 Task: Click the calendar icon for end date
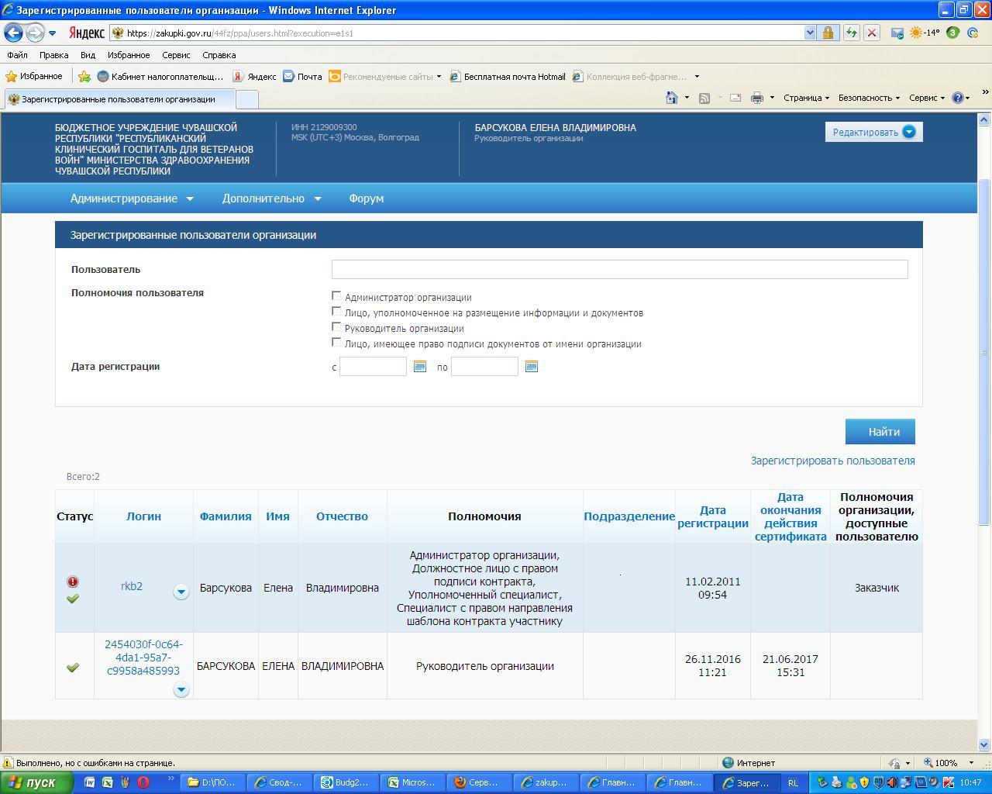point(532,367)
